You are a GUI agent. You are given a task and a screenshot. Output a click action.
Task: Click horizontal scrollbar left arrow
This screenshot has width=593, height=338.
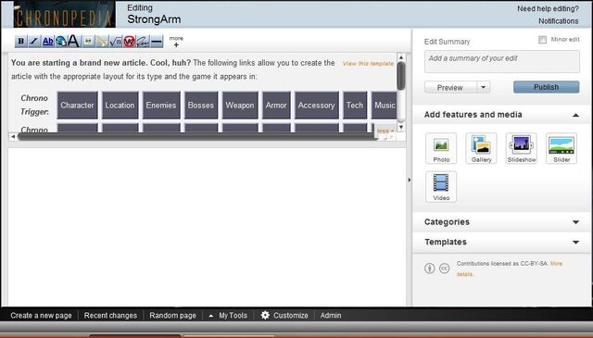tap(13, 137)
